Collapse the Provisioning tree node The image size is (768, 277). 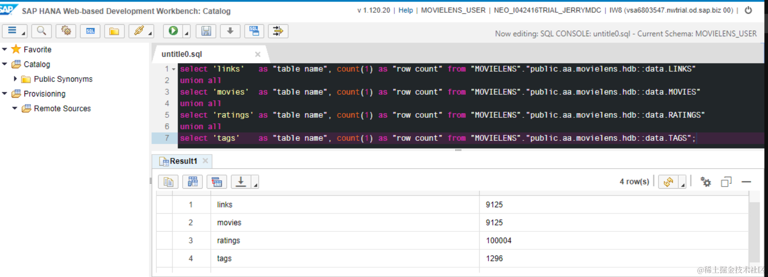5,93
